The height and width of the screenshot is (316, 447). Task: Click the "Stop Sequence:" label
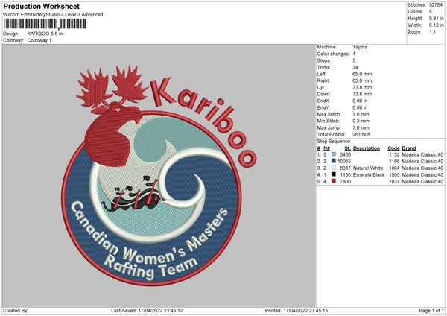pyautogui.click(x=334, y=142)
